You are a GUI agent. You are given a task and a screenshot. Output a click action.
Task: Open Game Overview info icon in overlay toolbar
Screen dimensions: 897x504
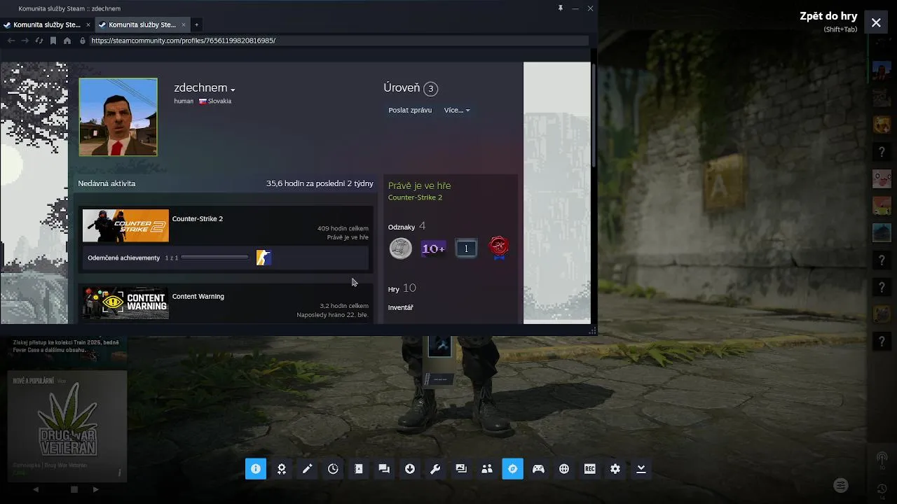256,469
